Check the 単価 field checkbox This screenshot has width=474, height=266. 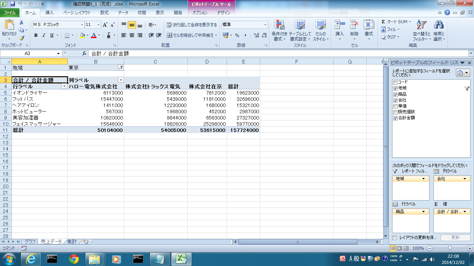(x=395, y=106)
